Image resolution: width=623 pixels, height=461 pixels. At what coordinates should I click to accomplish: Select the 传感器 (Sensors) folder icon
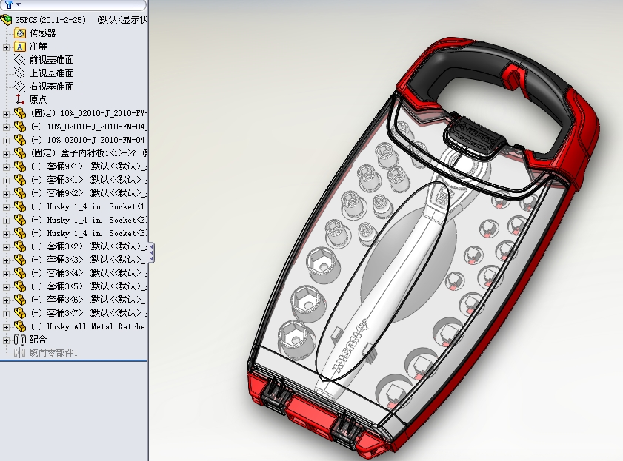coord(20,33)
